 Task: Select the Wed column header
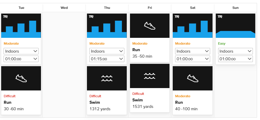64,8
